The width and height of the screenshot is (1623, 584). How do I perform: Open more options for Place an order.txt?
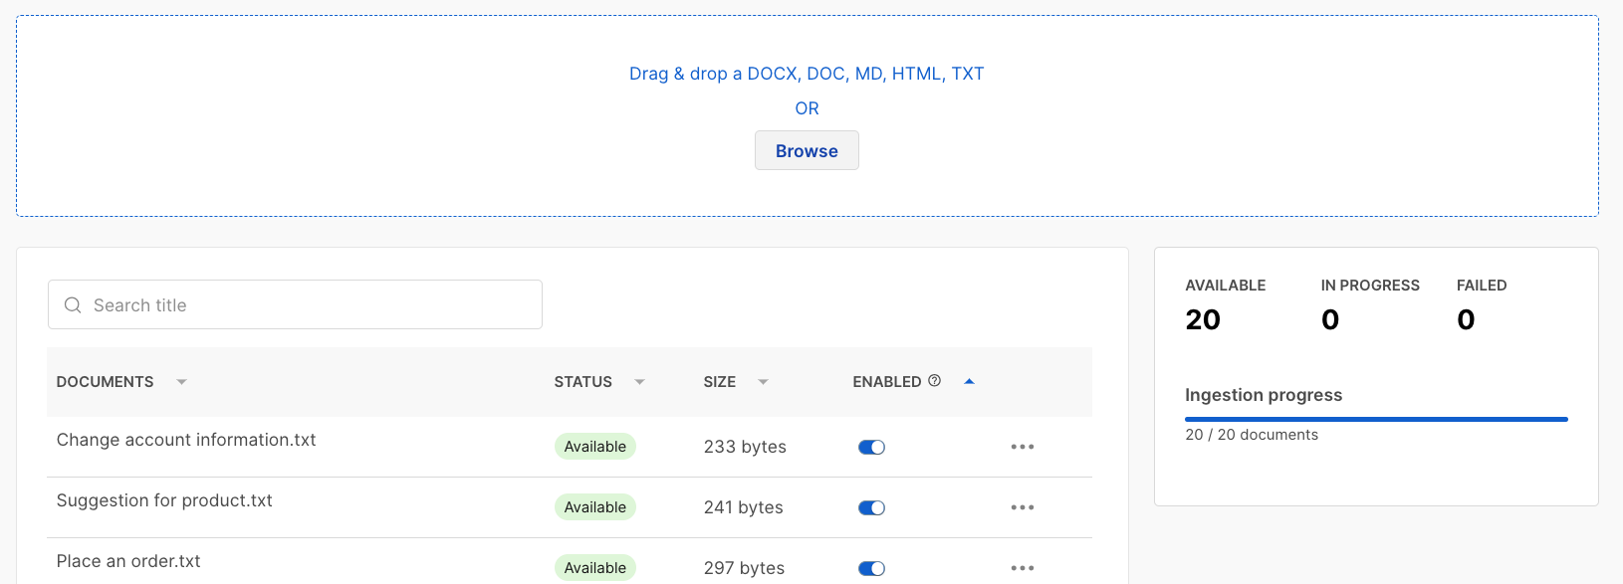pos(1022,568)
